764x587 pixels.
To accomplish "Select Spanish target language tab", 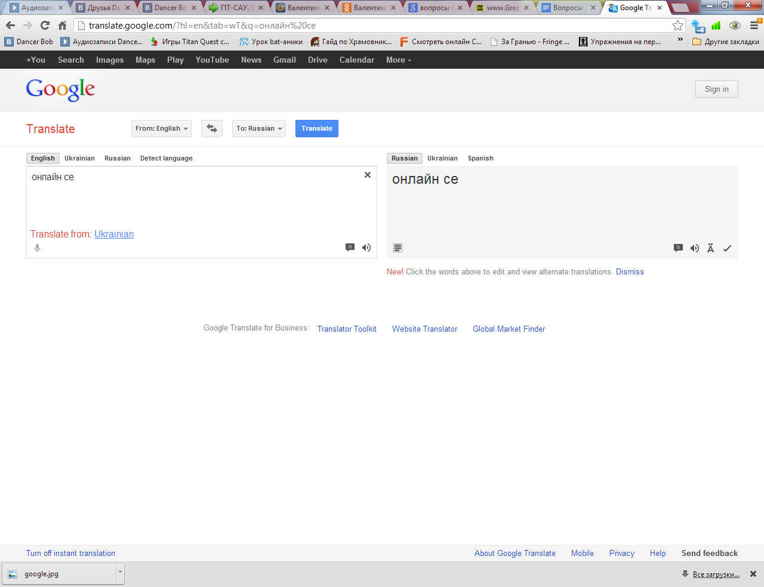I will (x=480, y=158).
